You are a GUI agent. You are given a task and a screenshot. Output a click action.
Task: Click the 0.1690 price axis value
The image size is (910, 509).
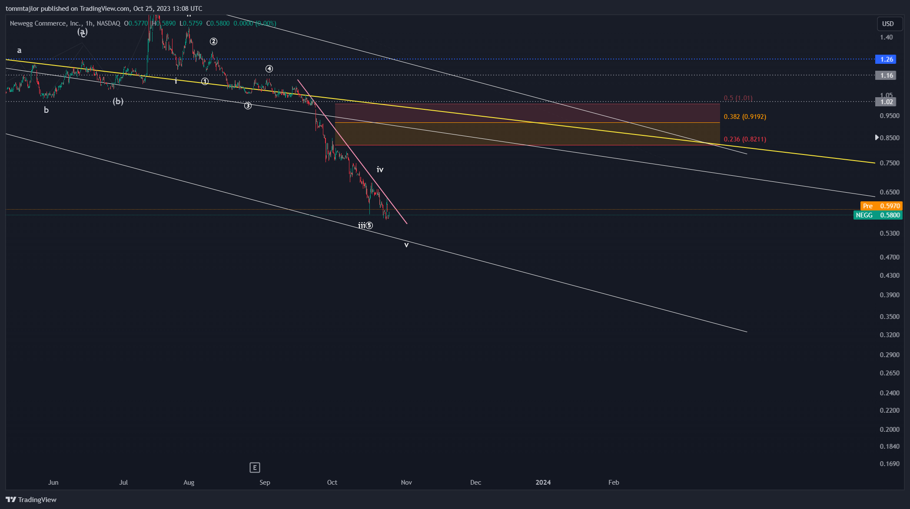tap(890, 464)
